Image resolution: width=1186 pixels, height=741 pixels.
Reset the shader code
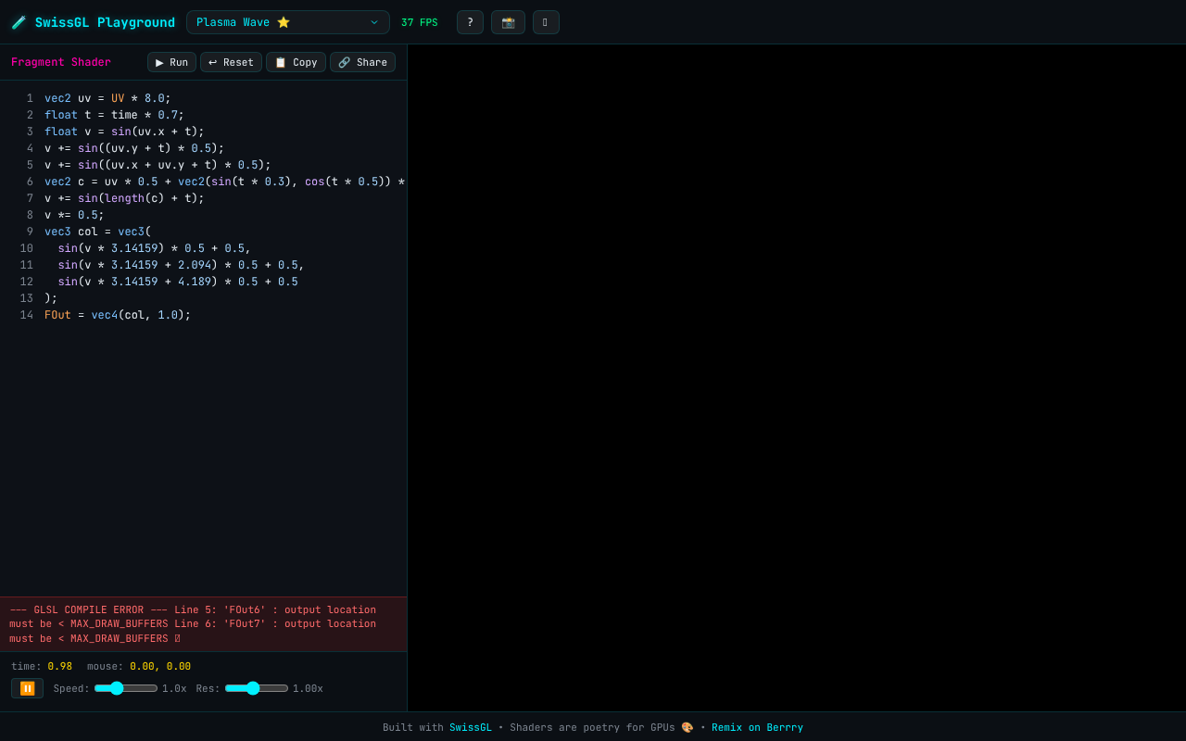(x=231, y=62)
